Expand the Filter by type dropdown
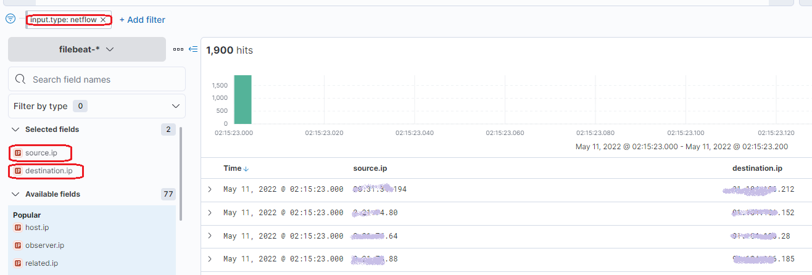812x275 pixels. 97,106
